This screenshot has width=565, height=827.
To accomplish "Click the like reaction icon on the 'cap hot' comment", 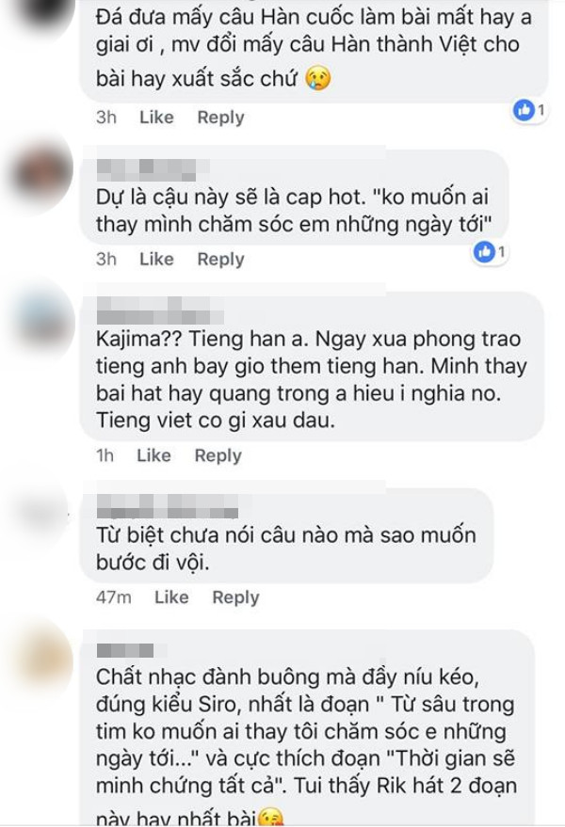I will coord(484,252).
